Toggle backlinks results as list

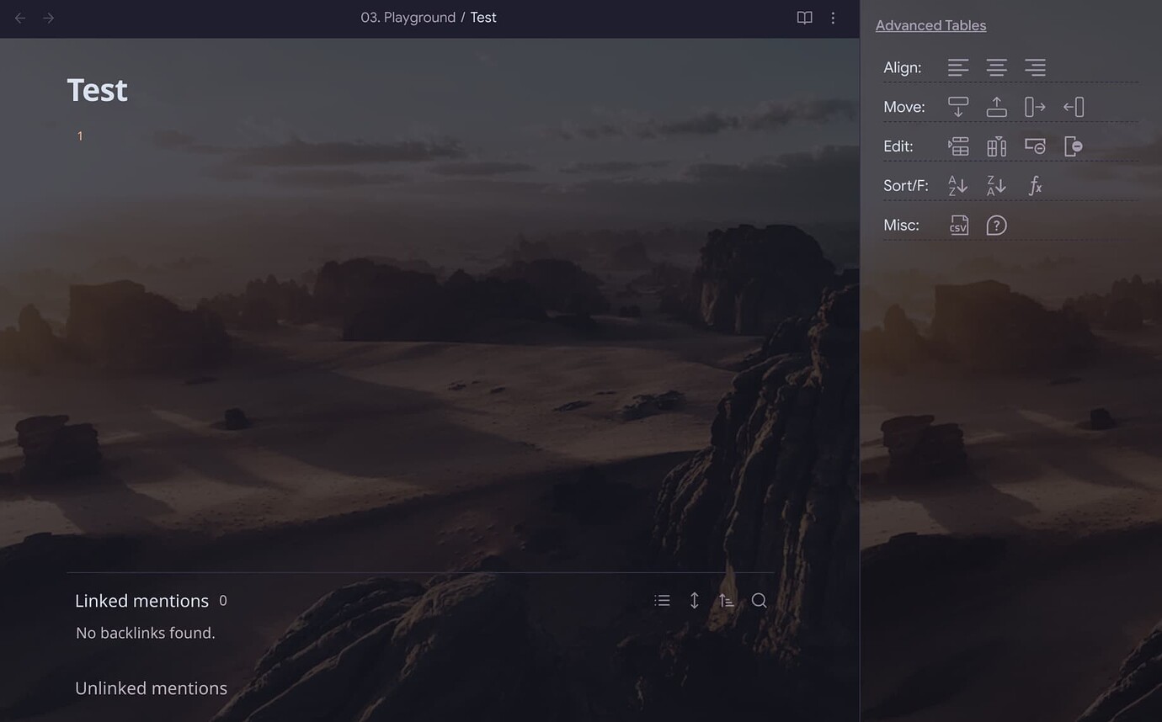[662, 600]
